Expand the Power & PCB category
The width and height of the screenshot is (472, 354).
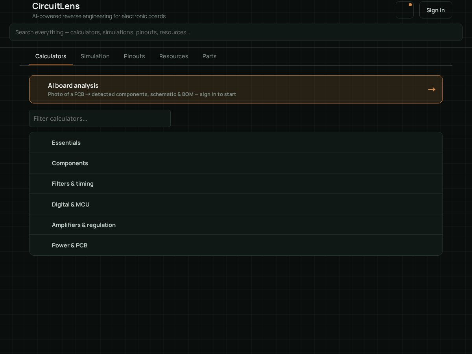pyautogui.click(x=236, y=245)
